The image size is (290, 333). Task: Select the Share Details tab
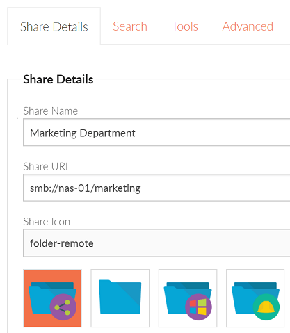tap(54, 26)
